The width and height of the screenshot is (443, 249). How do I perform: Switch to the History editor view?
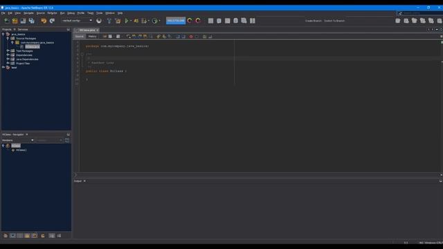tap(92, 37)
